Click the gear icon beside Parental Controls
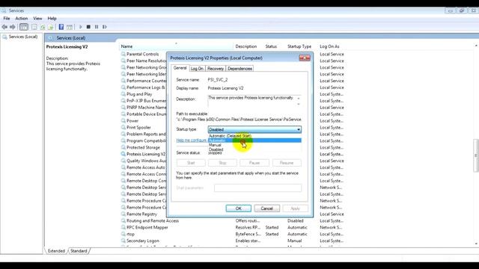 point(123,54)
